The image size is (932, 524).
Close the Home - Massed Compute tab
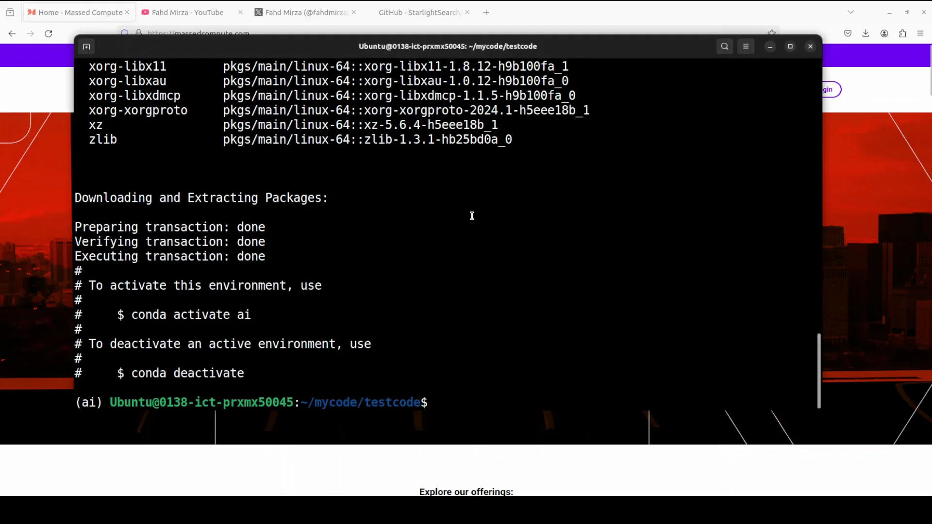tap(127, 13)
